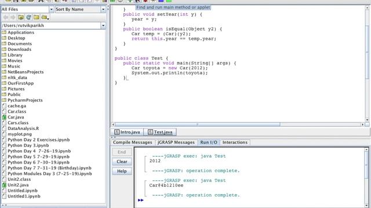This screenshot has height=208, width=371.
Task: Open the All Files filter drop-down
Action: (52, 9)
